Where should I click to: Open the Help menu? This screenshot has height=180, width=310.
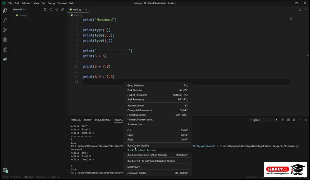[72, 3]
